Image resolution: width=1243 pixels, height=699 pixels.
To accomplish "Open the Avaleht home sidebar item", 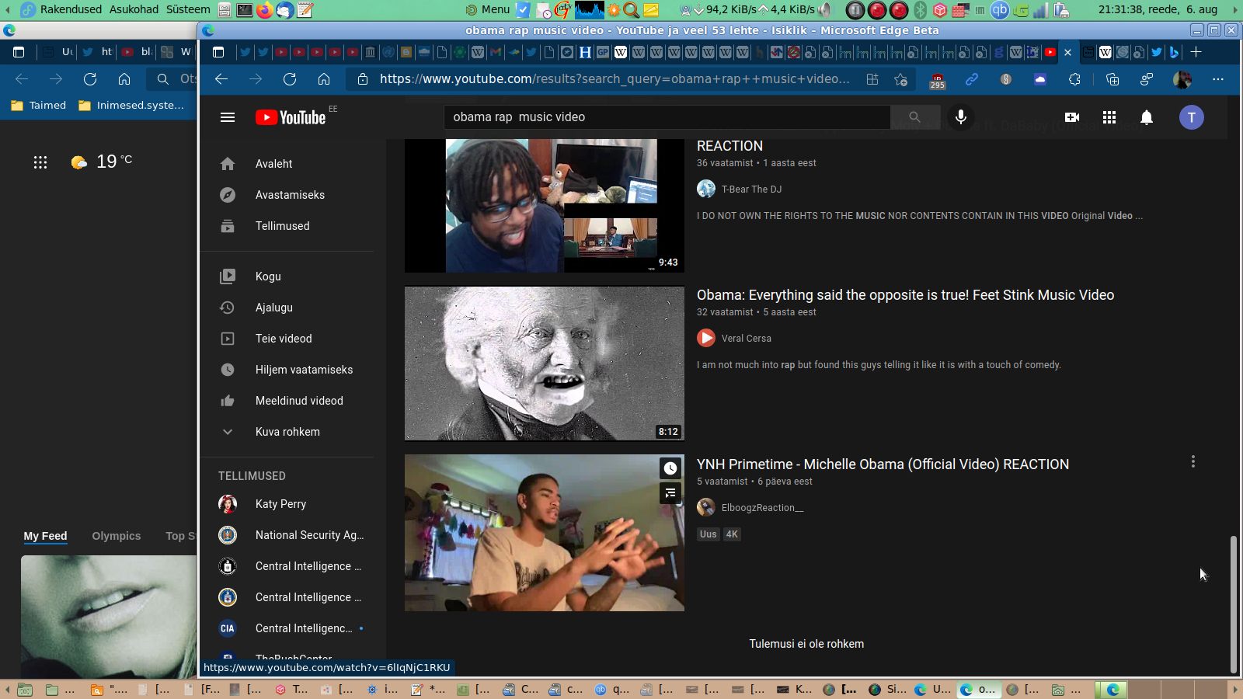I will [x=274, y=164].
